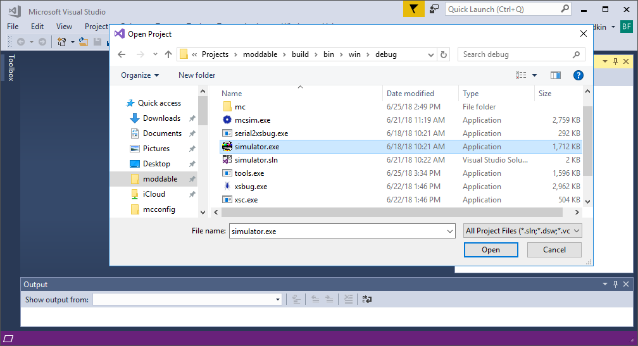This screenshot has height=346, width=638.
Task: Select xsbug.exe file
Action: click(x=401, y=187)
